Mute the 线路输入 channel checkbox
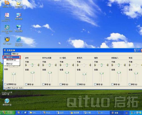 tap(112, 84)
